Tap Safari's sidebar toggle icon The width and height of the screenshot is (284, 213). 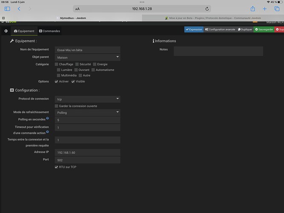[x=7, y=9]
